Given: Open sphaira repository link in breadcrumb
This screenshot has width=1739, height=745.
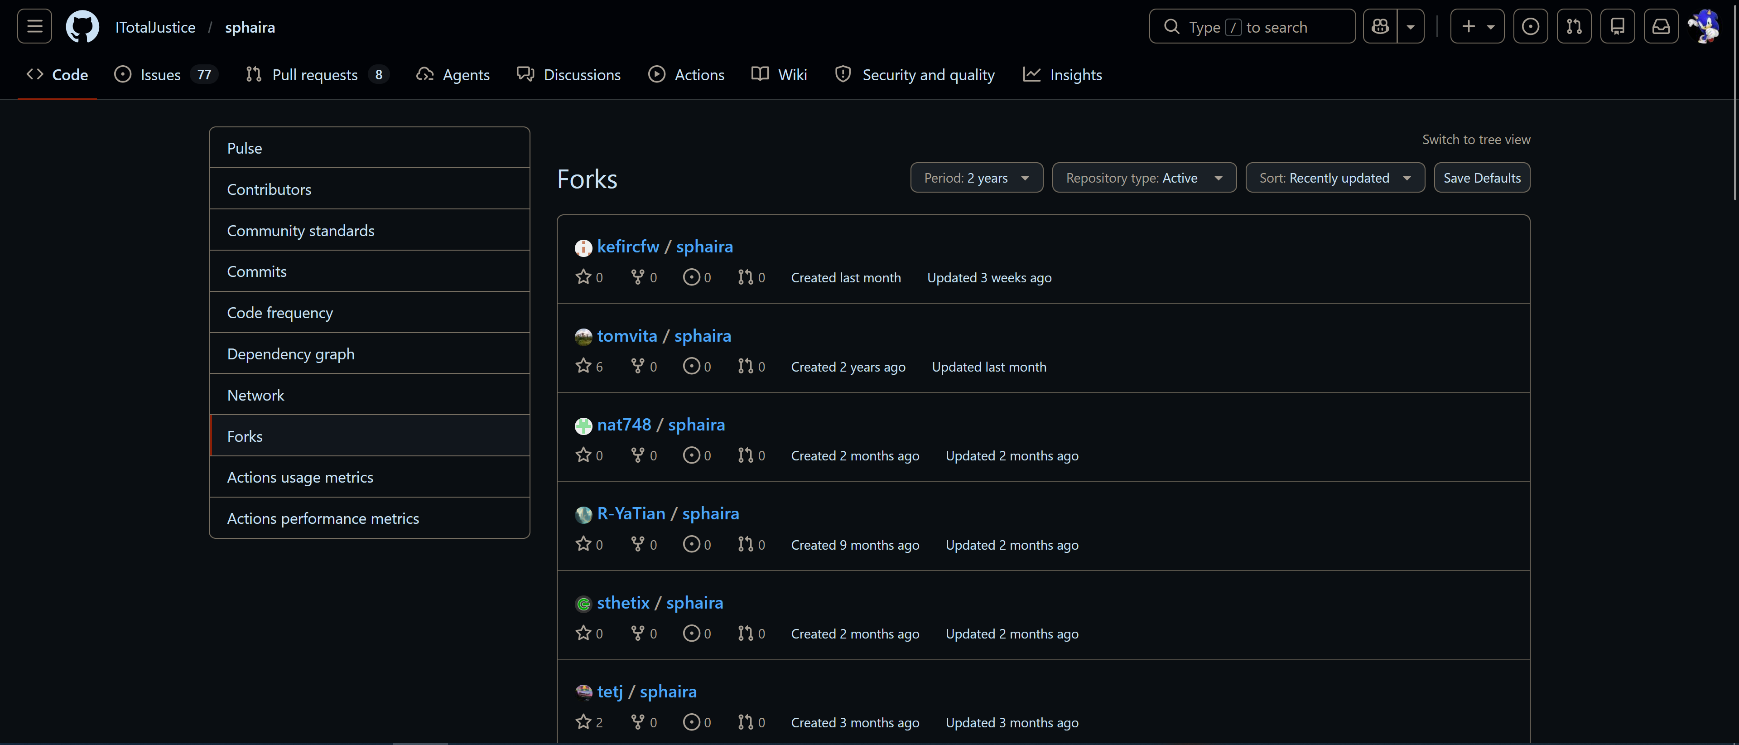Looking at the screenshot, I should point(250,27).
